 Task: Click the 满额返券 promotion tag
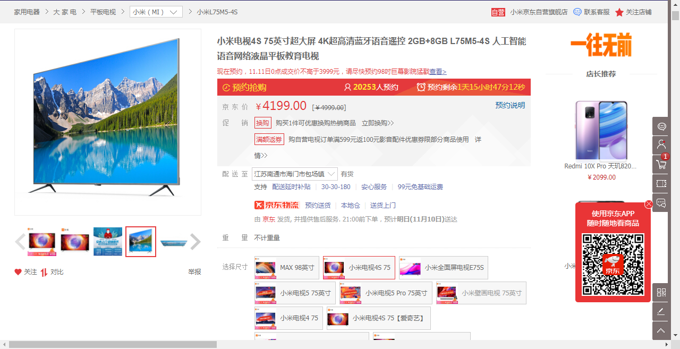click(269, 139)
